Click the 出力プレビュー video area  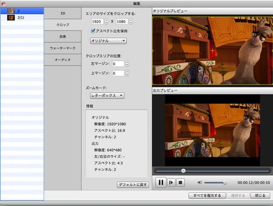click(x=212, y=131)
